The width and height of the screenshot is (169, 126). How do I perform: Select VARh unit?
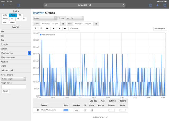(x=12, y=22)
